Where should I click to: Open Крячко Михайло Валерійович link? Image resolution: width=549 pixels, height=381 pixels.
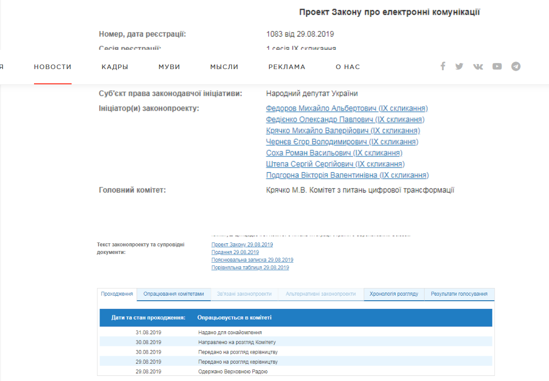[x=343, y=131]
